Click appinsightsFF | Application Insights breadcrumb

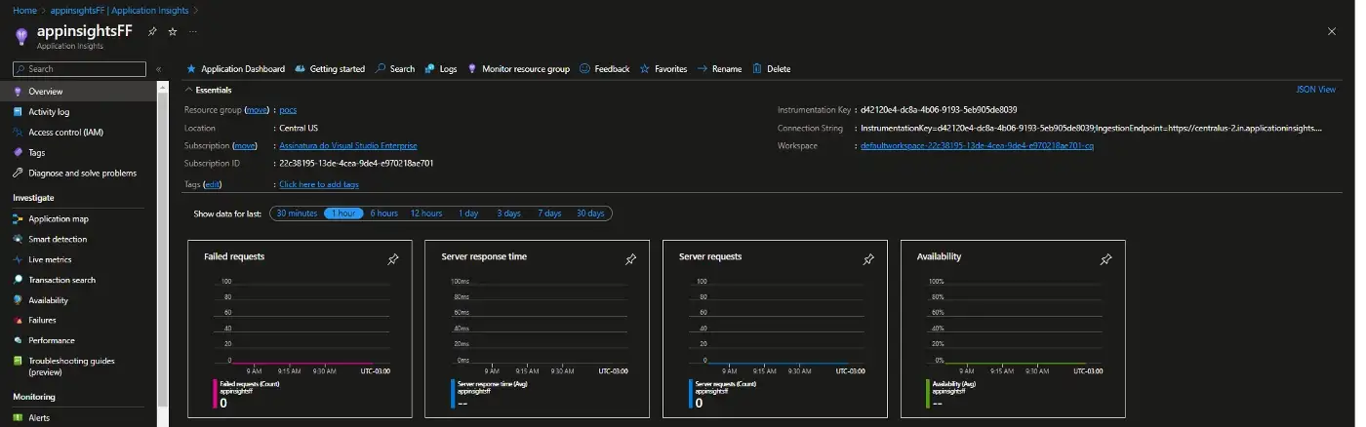[119, 10]
